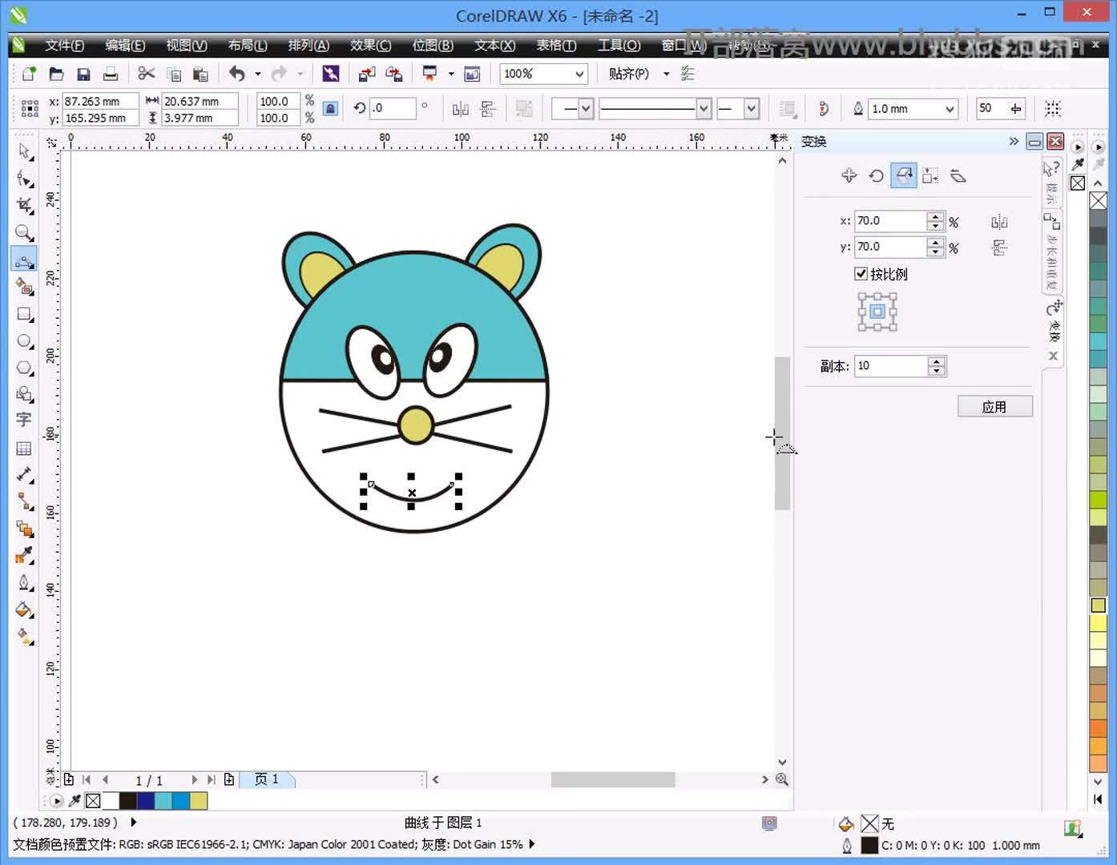Mirror horizontally on property bar

tap(461, 109)
